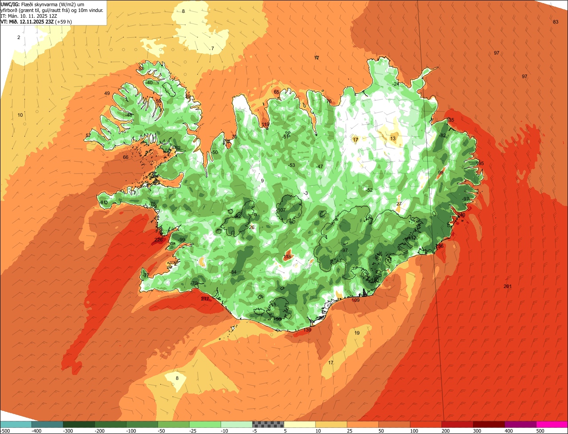
Task: Click the 'IT: Mán. 10. 11. 2025 12Z' line
Action: 30,16
